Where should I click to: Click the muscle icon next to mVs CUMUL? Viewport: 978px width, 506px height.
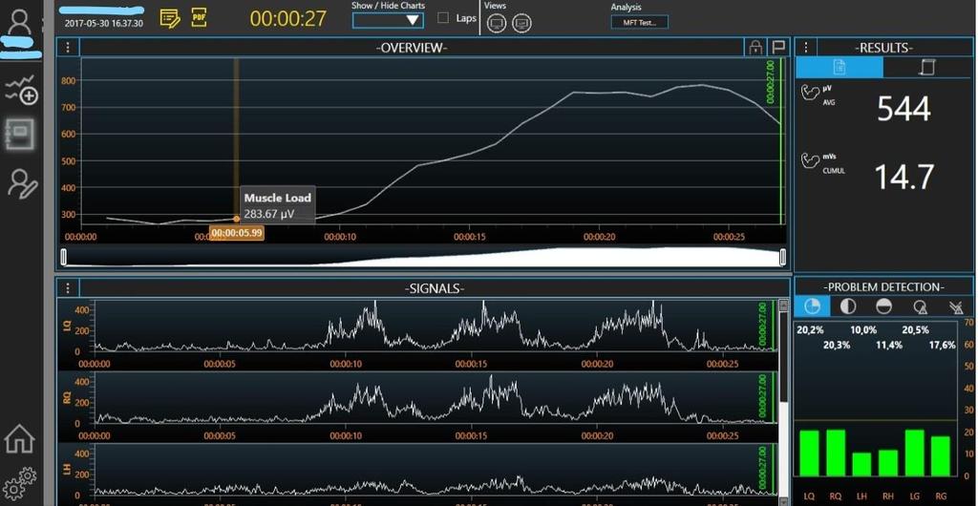(810, 160)
